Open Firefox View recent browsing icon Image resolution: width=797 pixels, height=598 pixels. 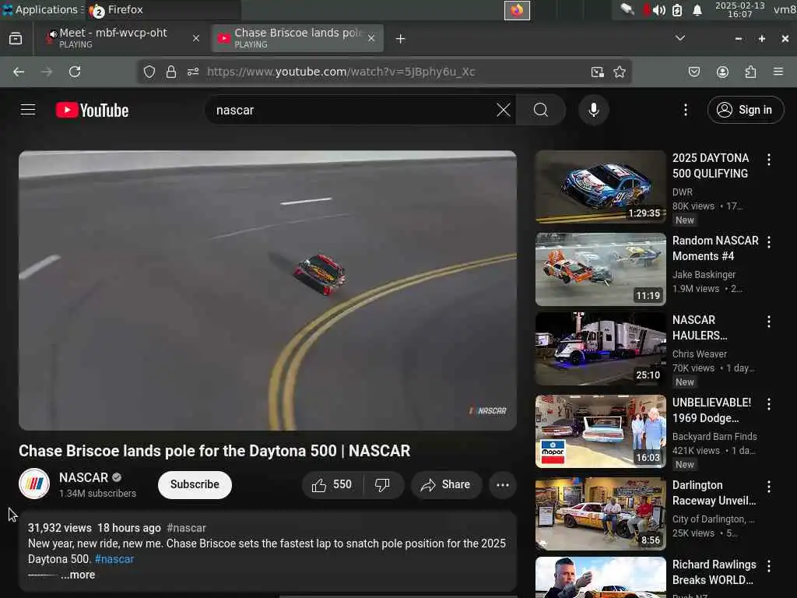click(16, 39)
